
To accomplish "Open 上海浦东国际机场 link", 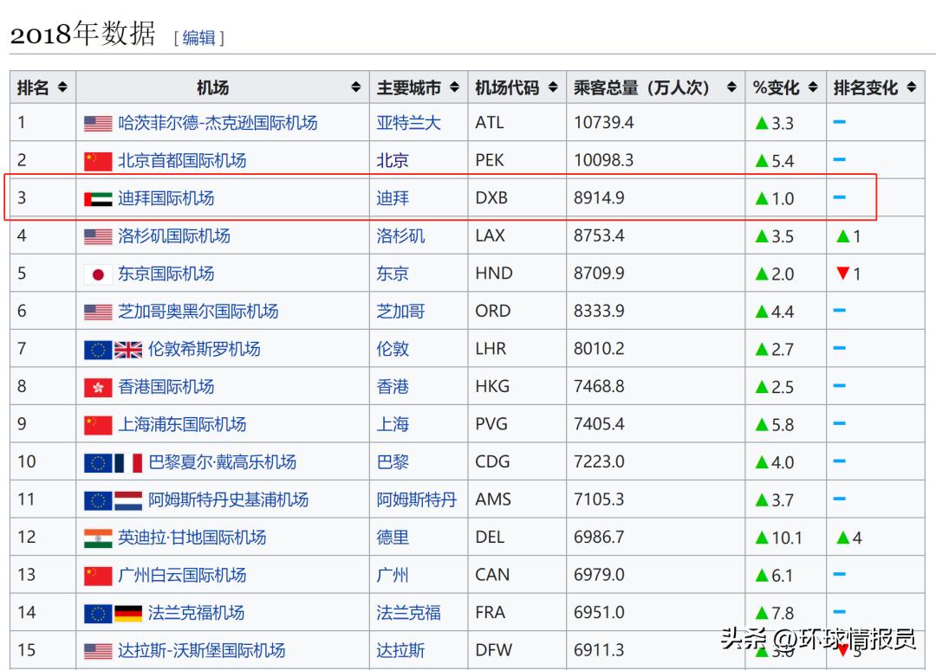I will pos(182,424).
